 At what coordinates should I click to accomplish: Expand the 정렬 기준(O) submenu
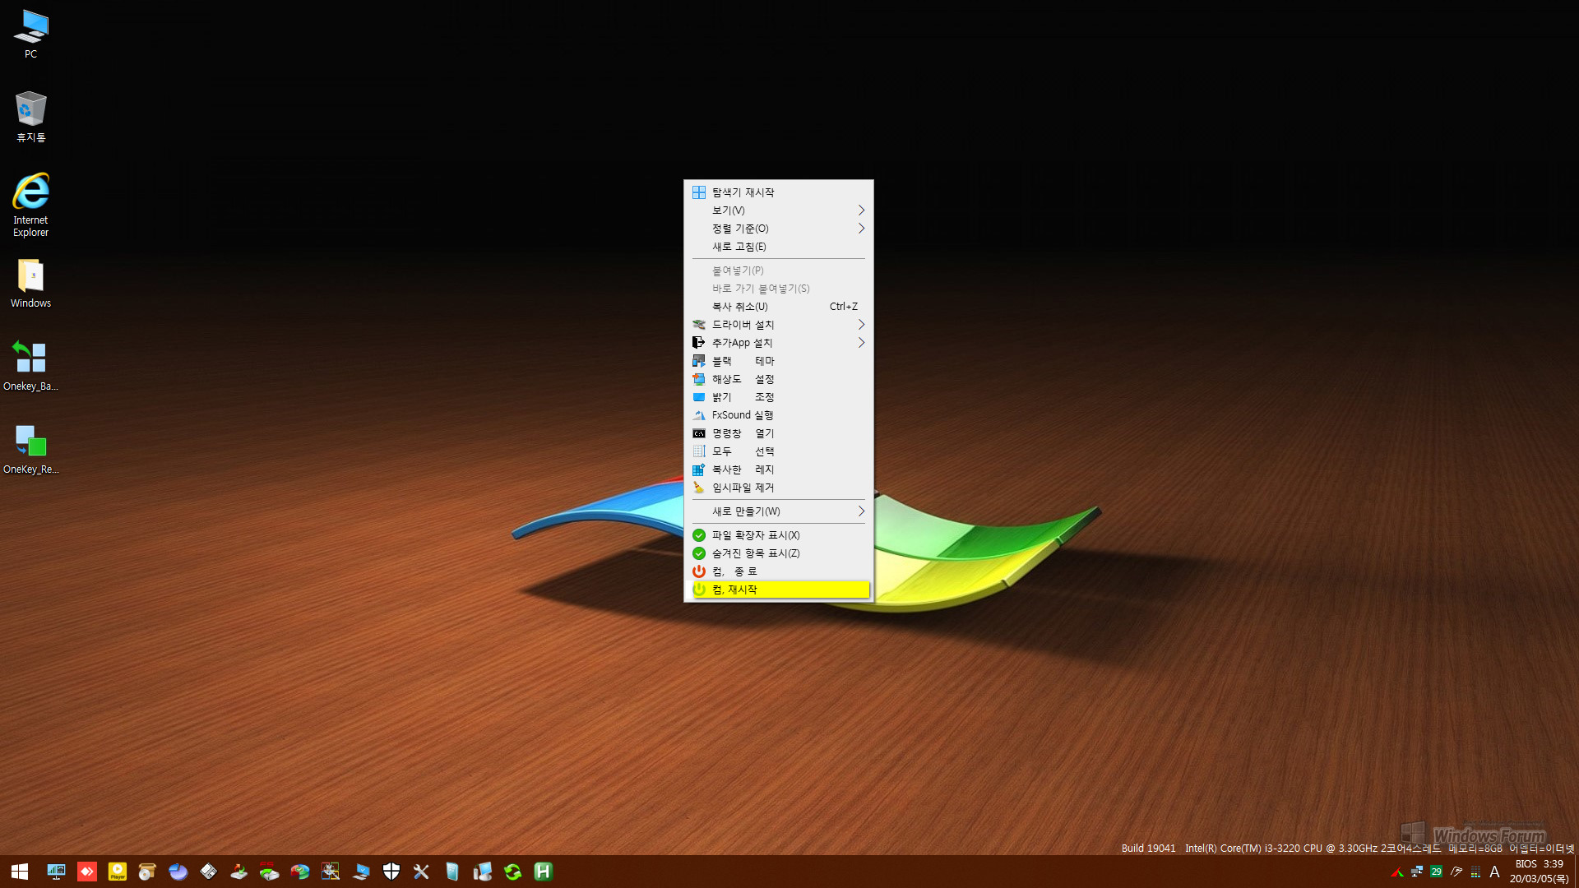click(x=778, y=229)
